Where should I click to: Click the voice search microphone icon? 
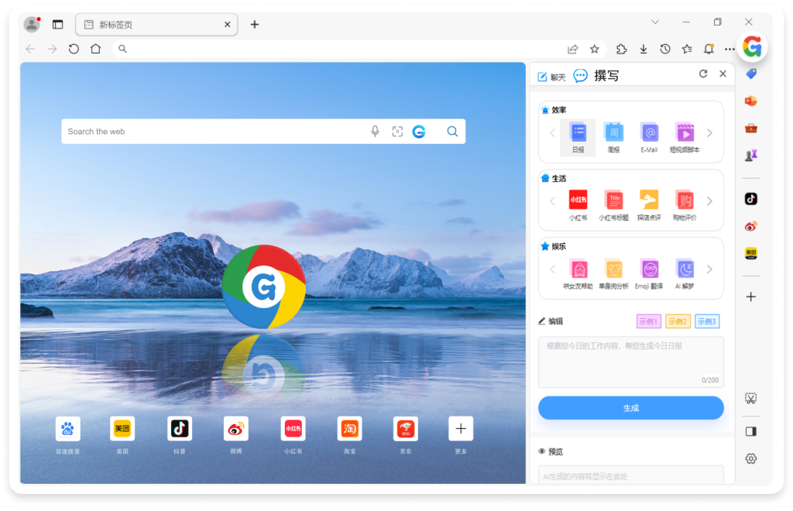pos(375,132)
